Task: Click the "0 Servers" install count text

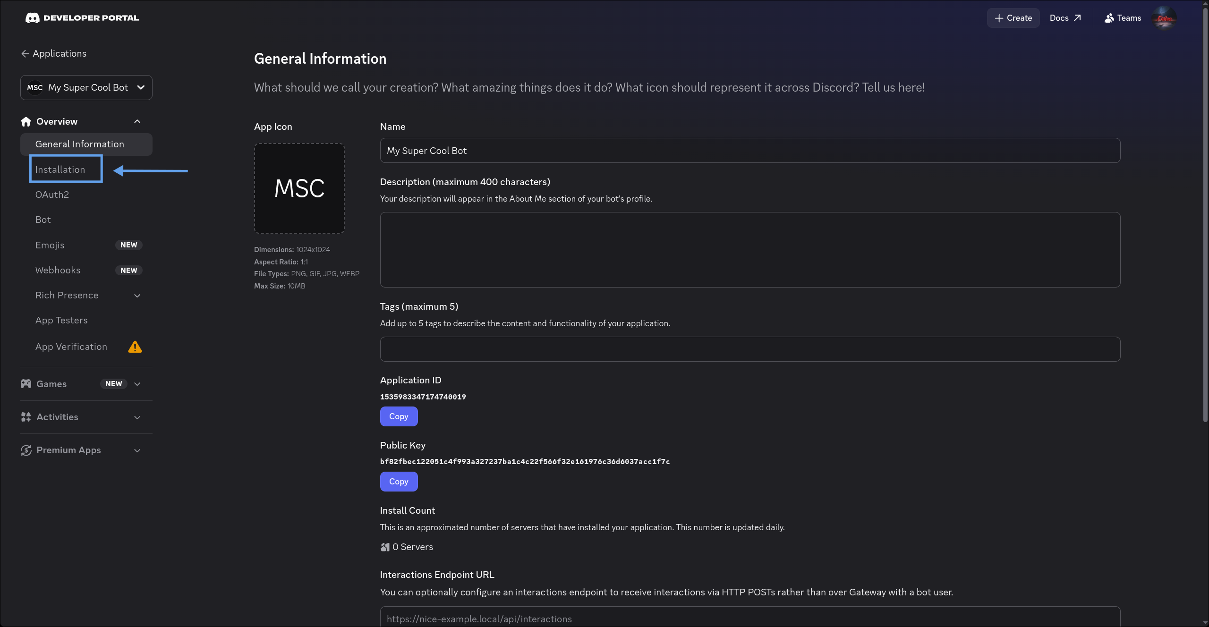Action: tap(413, 547)
